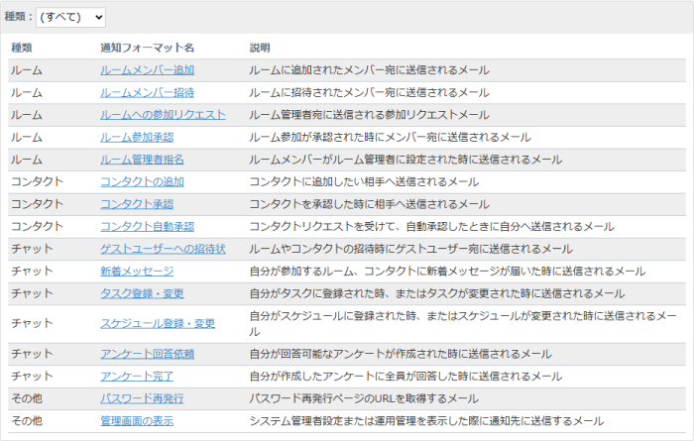Select the スケジュール登録・変更 link

click(158, 323)
